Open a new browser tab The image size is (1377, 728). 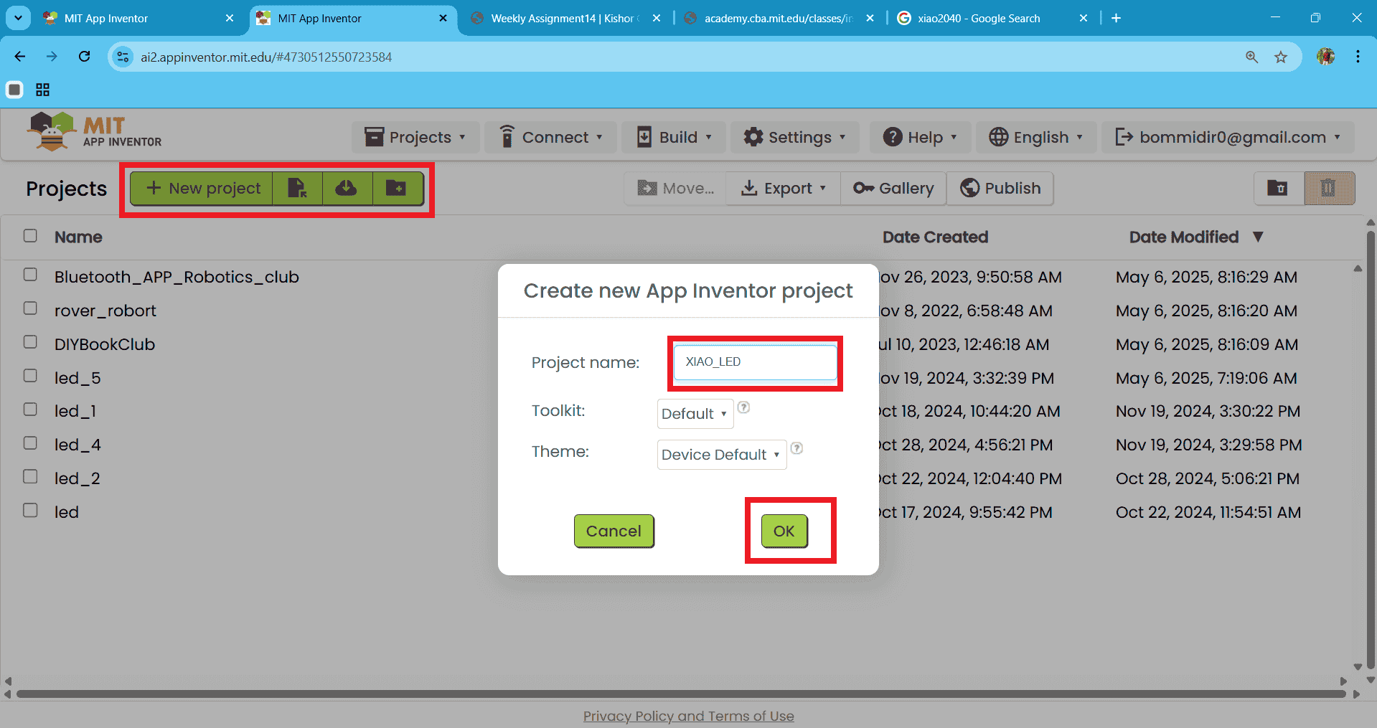(x=1116, y=18)
